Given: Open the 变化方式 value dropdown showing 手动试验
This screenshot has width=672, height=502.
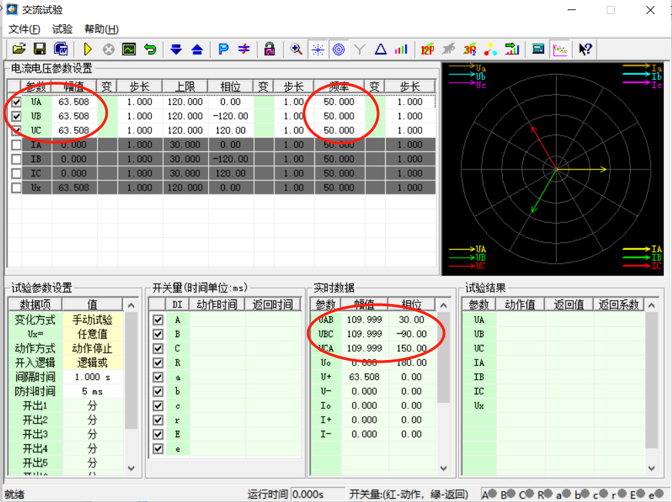Looking at the screenshot, I should 92,320.
